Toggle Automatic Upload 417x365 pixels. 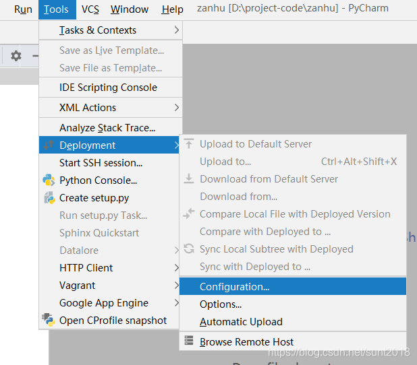(293, 322)
